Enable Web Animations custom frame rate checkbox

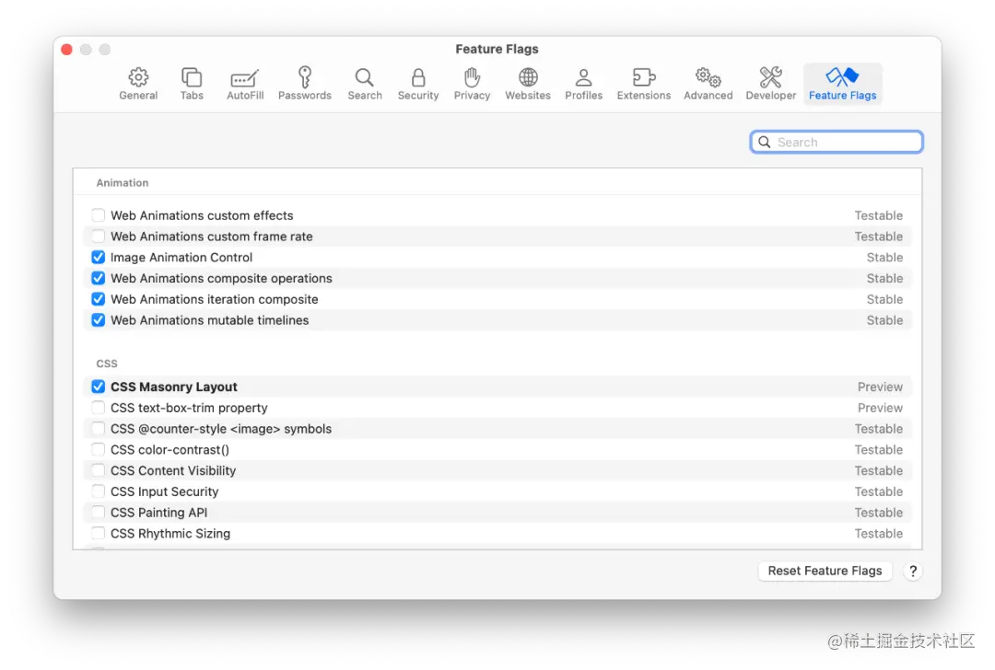coord(99,237)
